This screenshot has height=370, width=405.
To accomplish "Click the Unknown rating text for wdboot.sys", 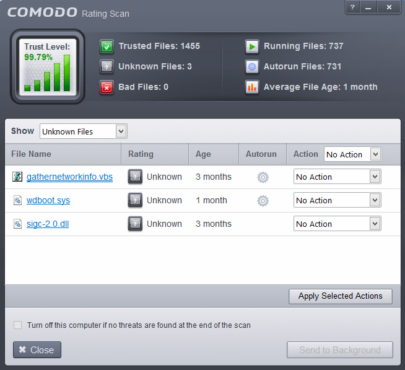I will [x=164, y=200].
